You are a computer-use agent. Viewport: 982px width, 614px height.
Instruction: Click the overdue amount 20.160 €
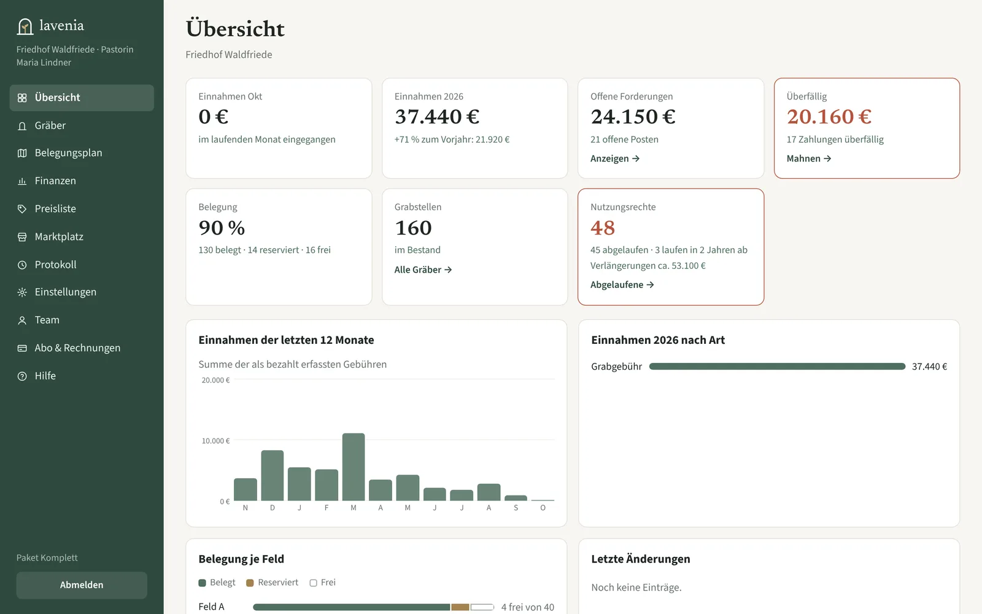tap(829, 117)
